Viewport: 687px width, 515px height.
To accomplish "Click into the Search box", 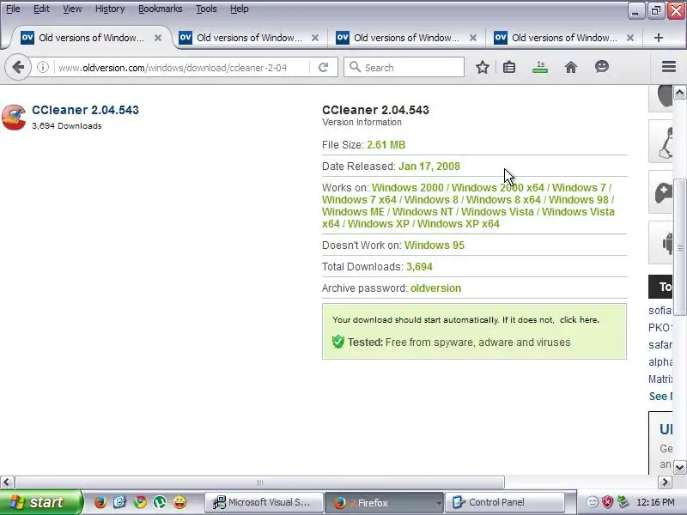I will [404, 68].
